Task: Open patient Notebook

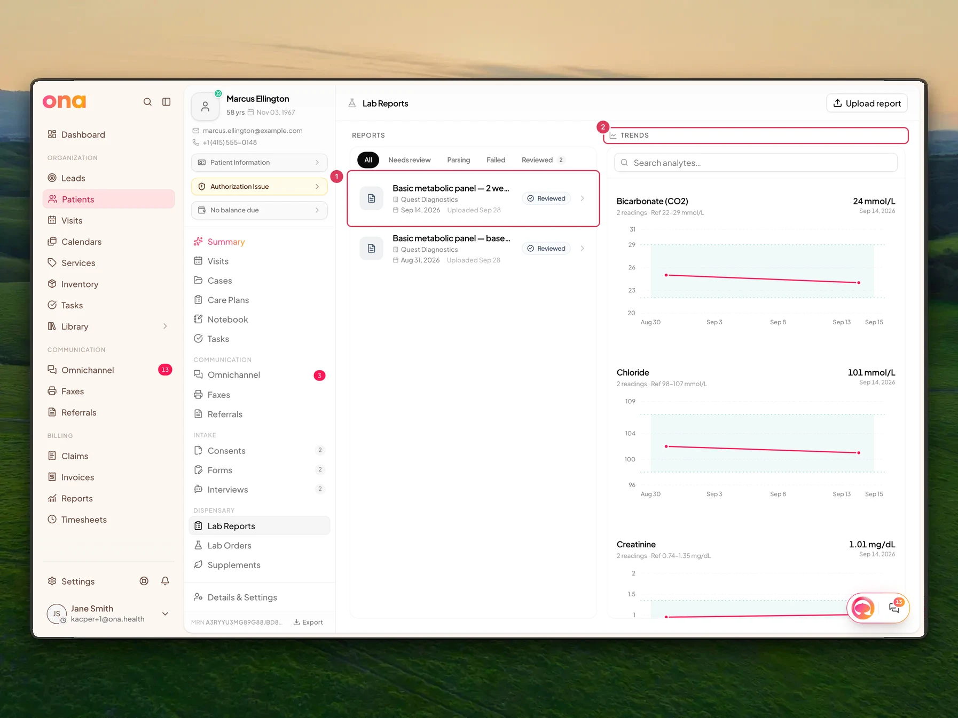Action: (260, 320)
